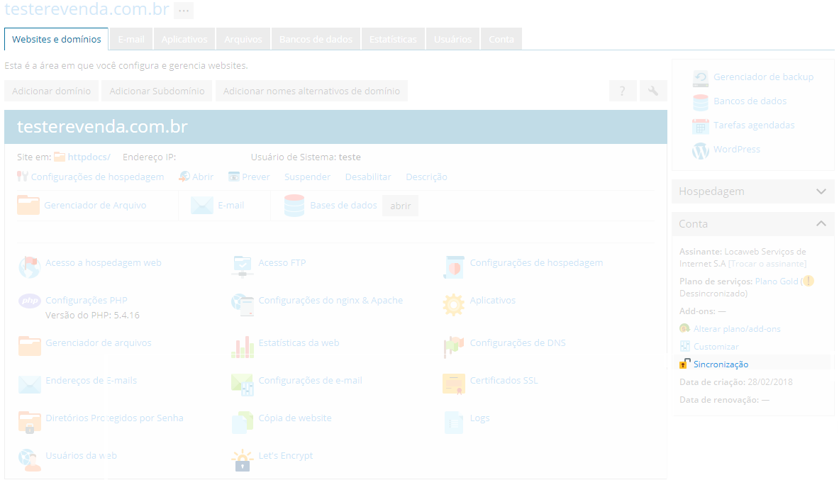Open the Gerenciador de backup icon
Screen dimensions: 839x485
click(x=701, y=77)
